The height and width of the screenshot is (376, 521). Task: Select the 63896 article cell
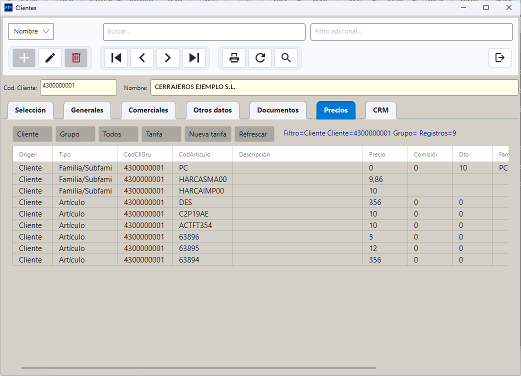tap(202, 237)
